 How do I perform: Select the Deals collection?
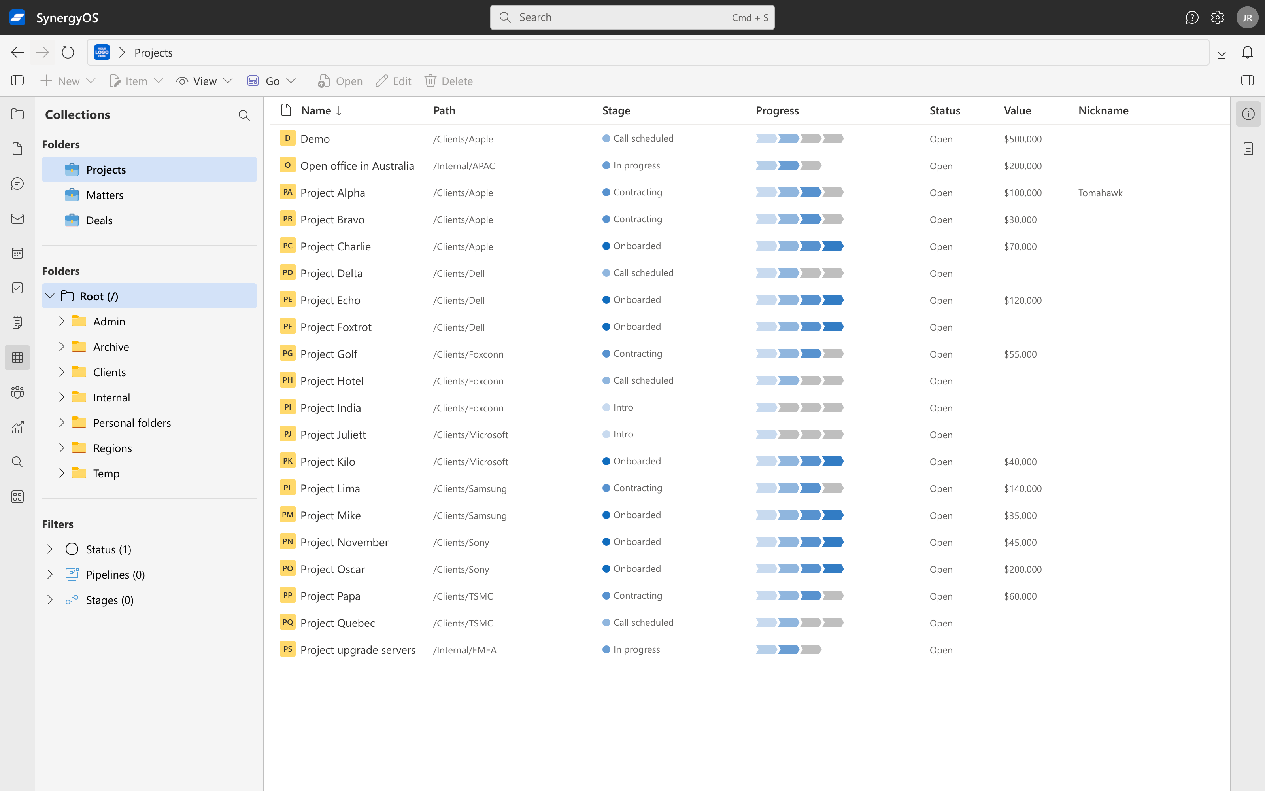149,220
